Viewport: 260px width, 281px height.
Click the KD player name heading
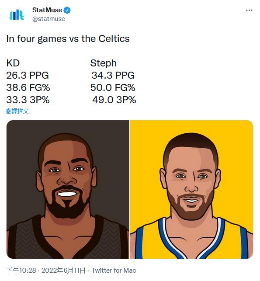13,63
